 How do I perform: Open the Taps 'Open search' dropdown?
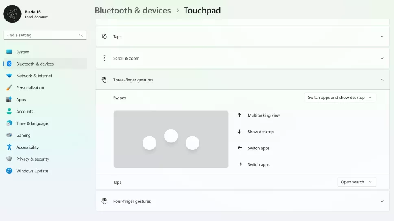click(356, 182)
